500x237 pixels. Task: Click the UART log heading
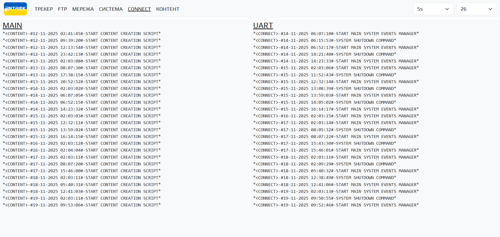point(263,25)
